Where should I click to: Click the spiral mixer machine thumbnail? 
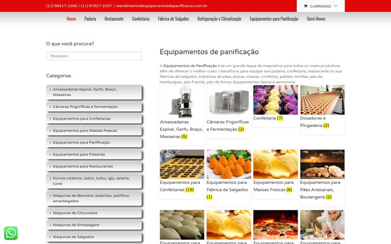coord(182,101)
